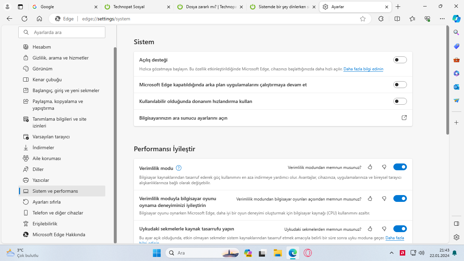
Task: Click the Ayarlarda ara search field
Action: click(62, 32)
